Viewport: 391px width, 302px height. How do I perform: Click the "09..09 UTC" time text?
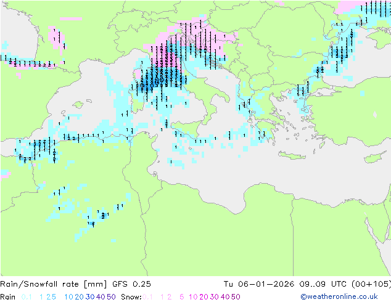tap(323, 284)
